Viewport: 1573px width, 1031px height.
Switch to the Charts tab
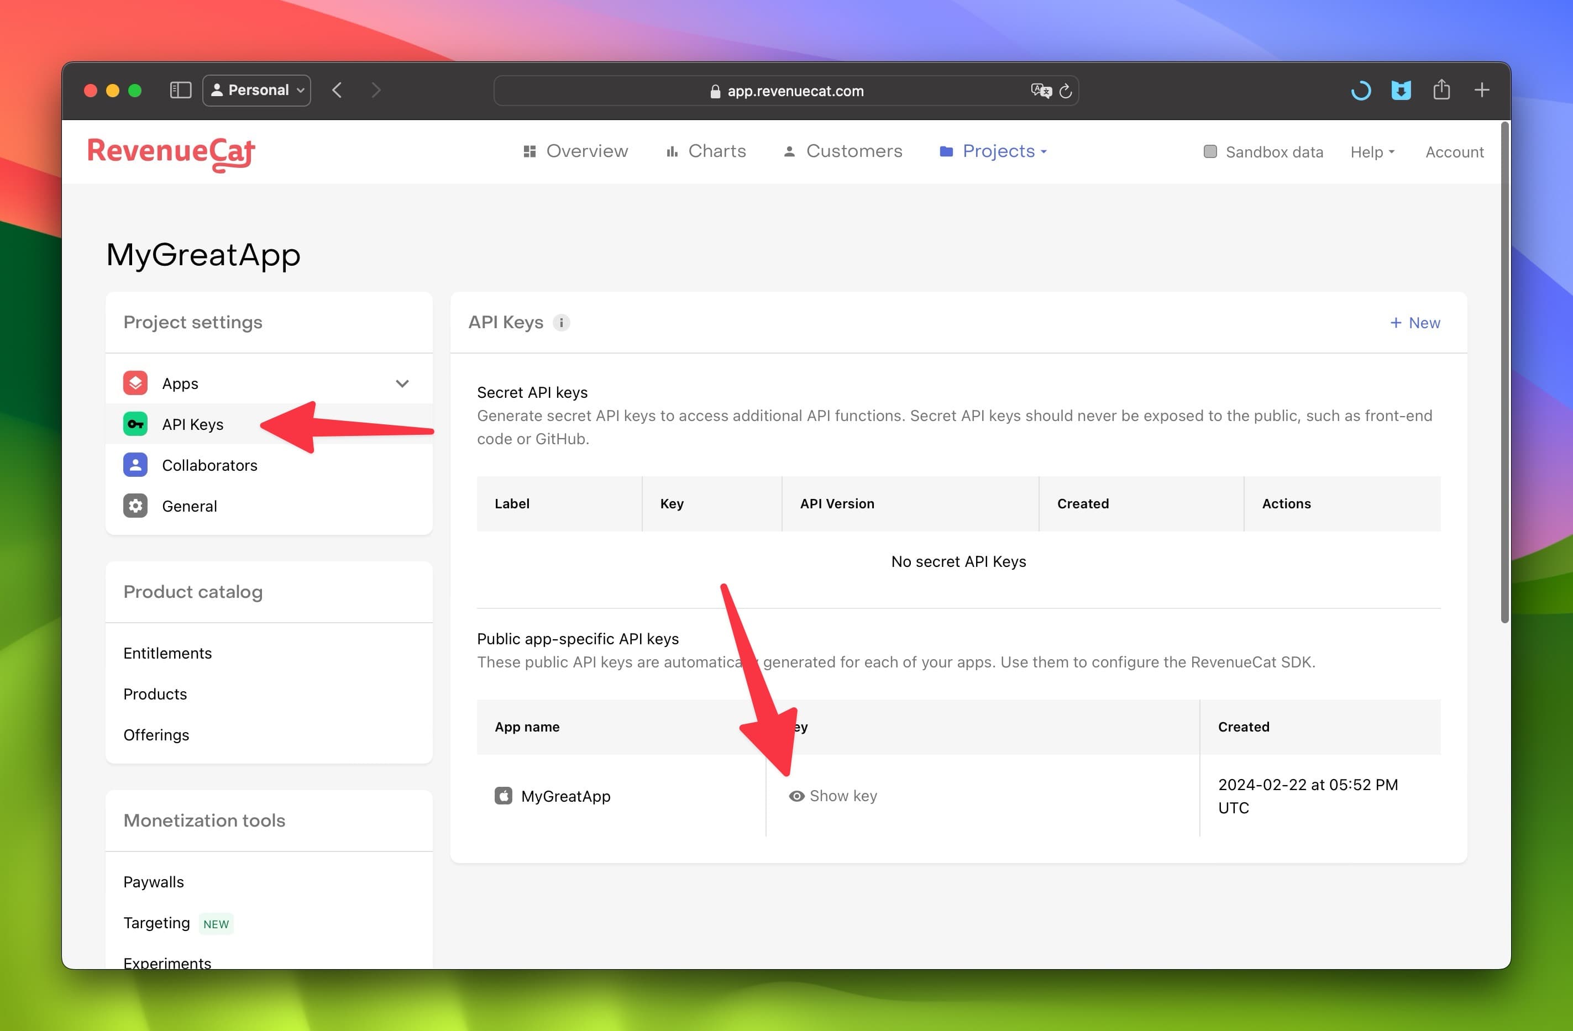(706, 151)
